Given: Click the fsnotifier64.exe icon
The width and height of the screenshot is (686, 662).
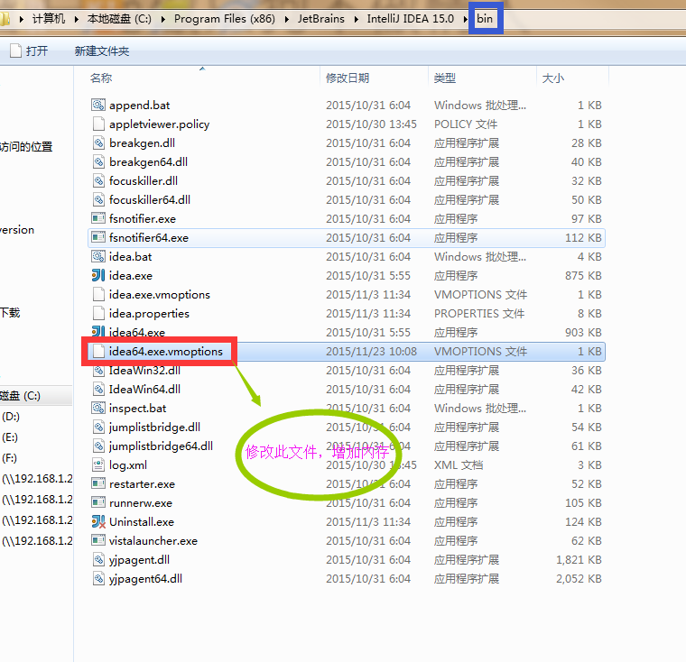Looking at the screenshot, I should pos(98,237).
